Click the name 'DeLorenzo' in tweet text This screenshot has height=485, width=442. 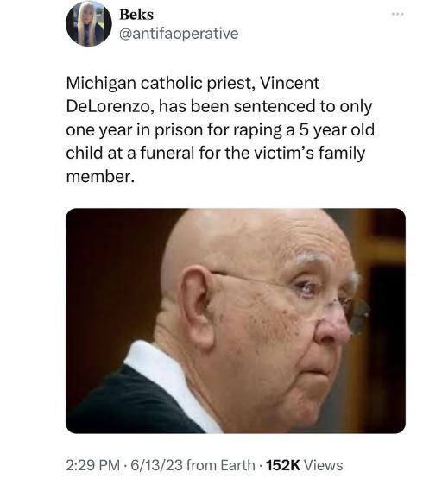pos(110,107)
